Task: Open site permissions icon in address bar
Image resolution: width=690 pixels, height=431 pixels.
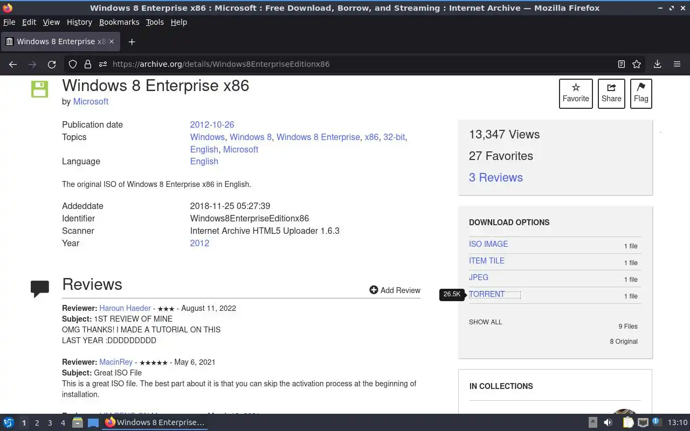Action: [x=103, y=64]
